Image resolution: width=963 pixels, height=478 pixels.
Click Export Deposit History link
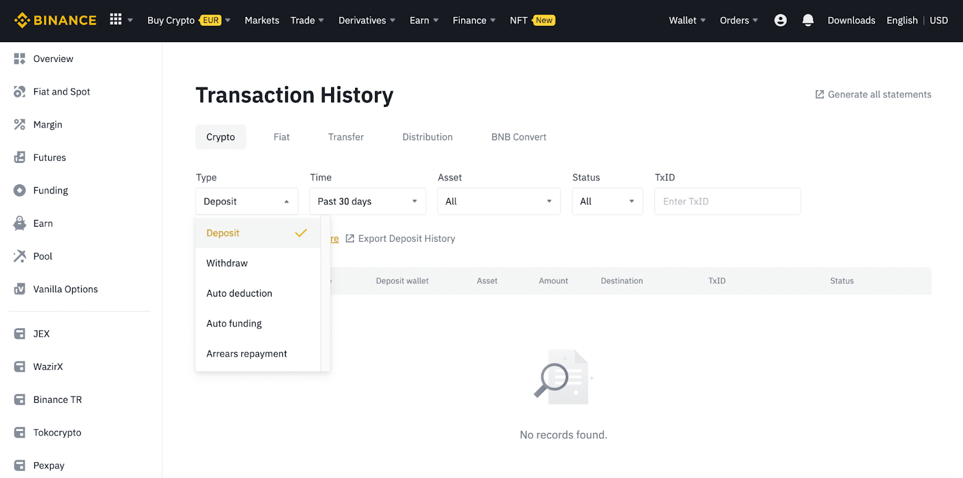point(400,239)
